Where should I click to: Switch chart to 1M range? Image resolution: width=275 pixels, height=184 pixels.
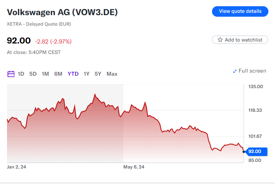point(45,74)
